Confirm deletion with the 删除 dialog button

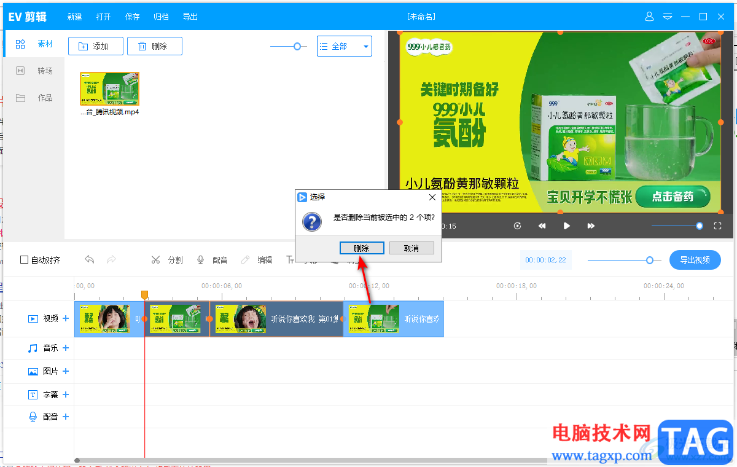(362, 248)
